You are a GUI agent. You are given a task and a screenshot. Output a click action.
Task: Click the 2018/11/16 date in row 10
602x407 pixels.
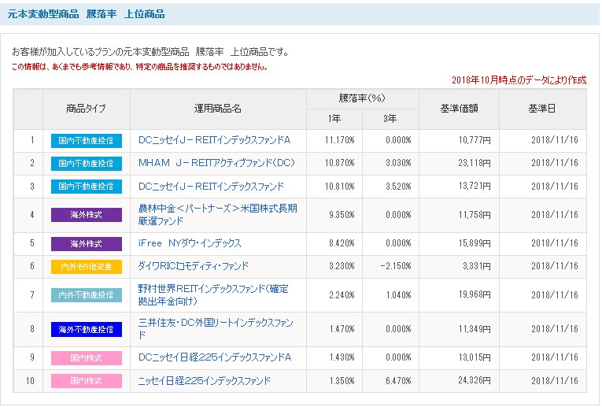pyautogui.click(x=555, y=381)
